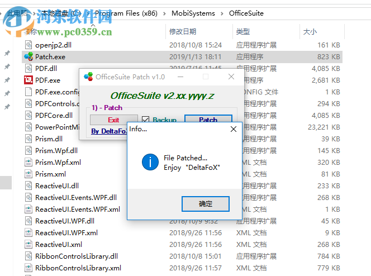Image resolution: width=371 pixels, height=276 pixels.
Task: Select the RibbonControlsLibrary.dll icon
Action: pyautogui.click(x=28, y=256)
